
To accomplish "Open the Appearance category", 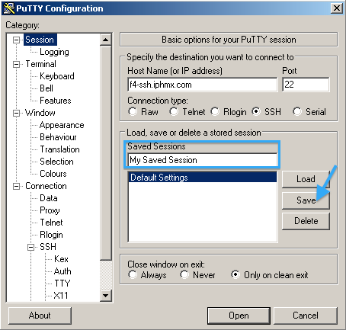I will 62,125.
